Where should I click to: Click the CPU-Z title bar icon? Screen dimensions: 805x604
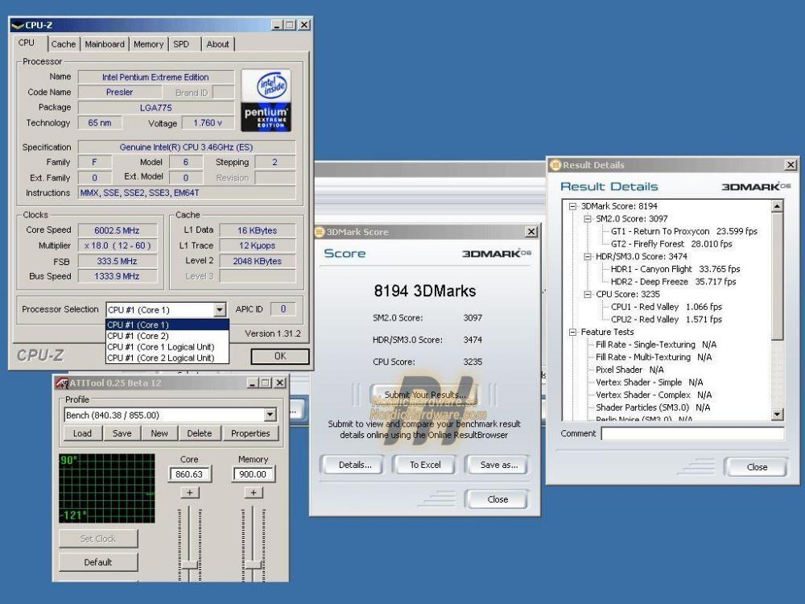point(18,25)
